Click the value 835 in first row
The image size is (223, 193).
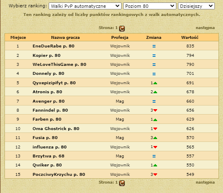point(190,46)
